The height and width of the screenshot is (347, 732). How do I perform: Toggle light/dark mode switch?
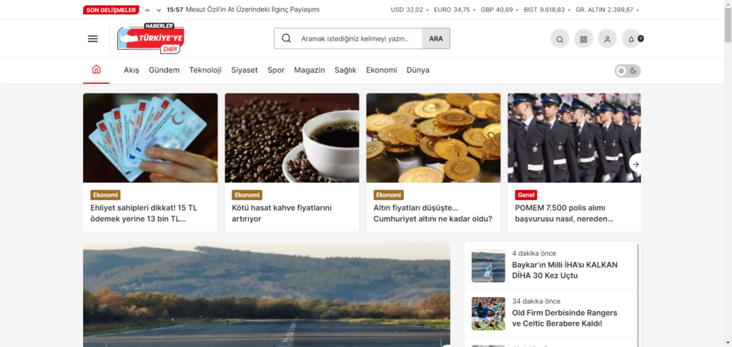[x=628, y=71]
